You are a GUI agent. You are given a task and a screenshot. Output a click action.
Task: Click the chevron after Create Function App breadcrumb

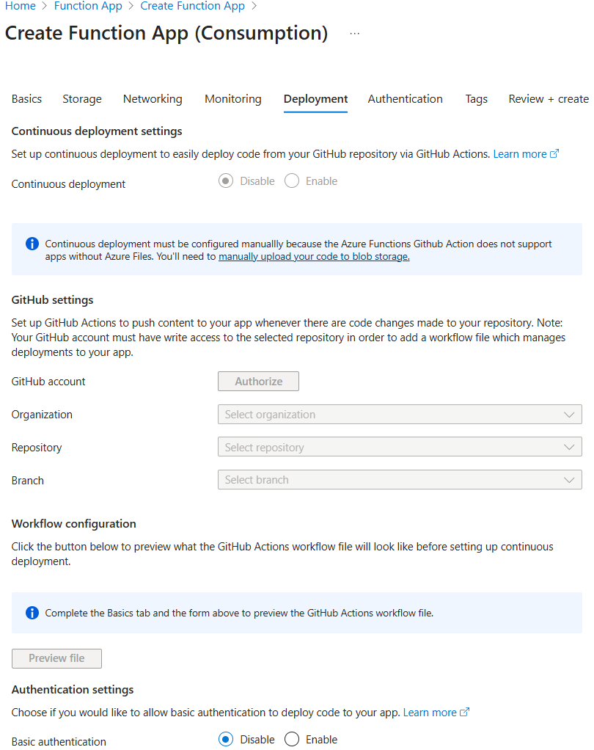point(254,6)
